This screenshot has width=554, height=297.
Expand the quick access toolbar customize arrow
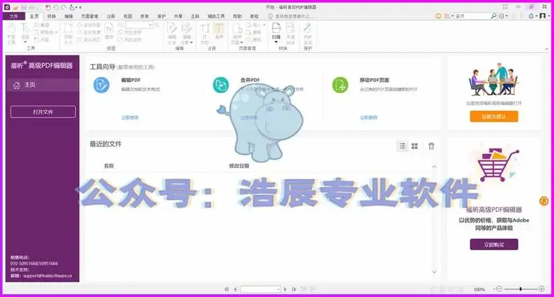point(80,7)
